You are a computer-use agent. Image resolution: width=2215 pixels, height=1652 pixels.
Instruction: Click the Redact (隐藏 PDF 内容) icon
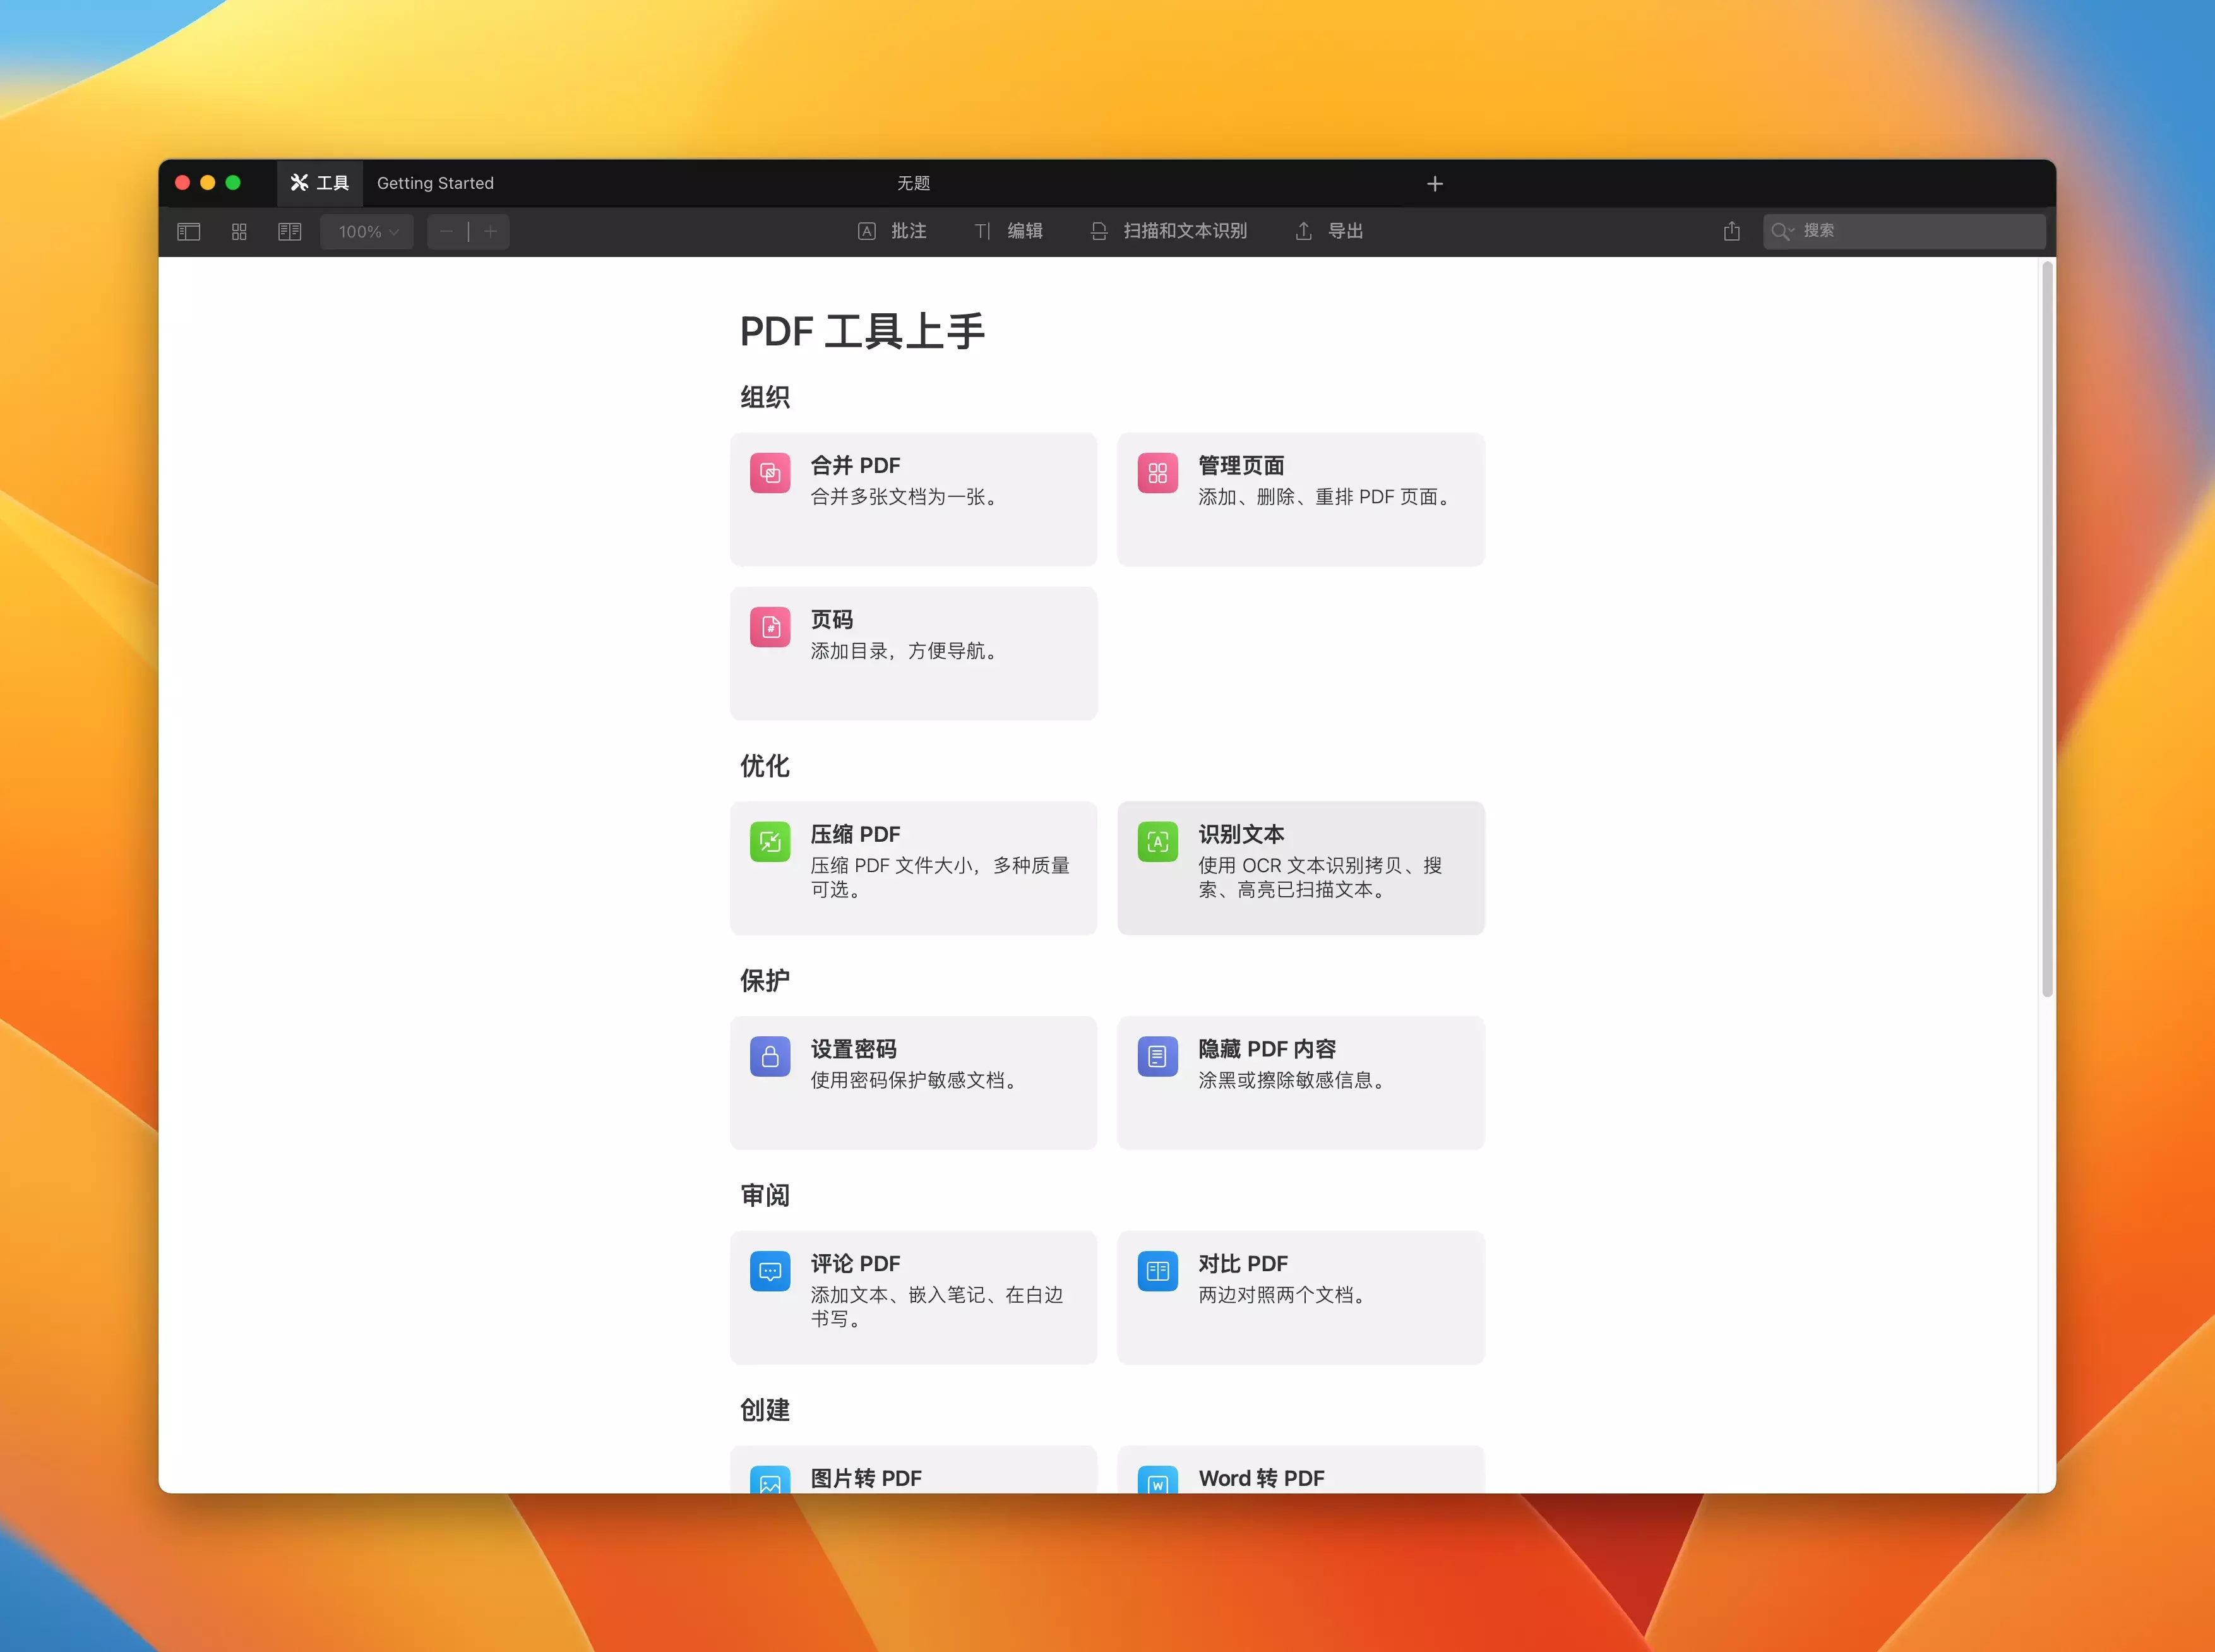click(x=1157, y=1056)
